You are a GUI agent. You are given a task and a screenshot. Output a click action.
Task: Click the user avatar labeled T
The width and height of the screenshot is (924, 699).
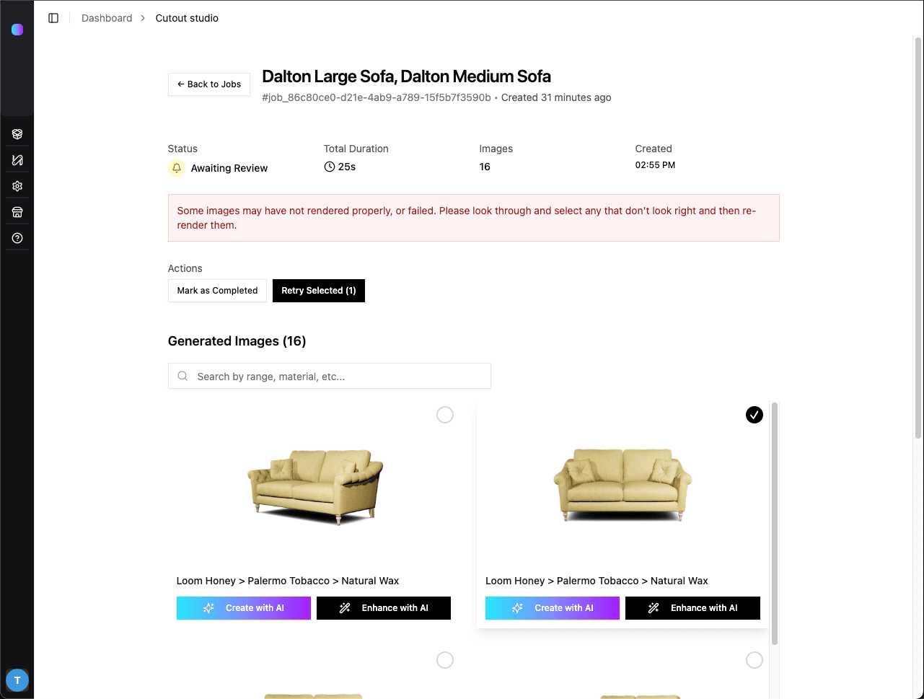click(17, 680)
